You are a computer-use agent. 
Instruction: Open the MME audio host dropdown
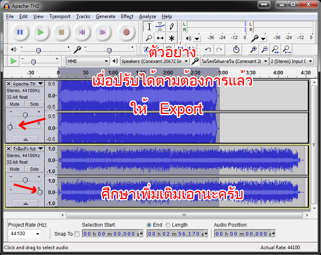pyautogui.click(x=88, y=61)
